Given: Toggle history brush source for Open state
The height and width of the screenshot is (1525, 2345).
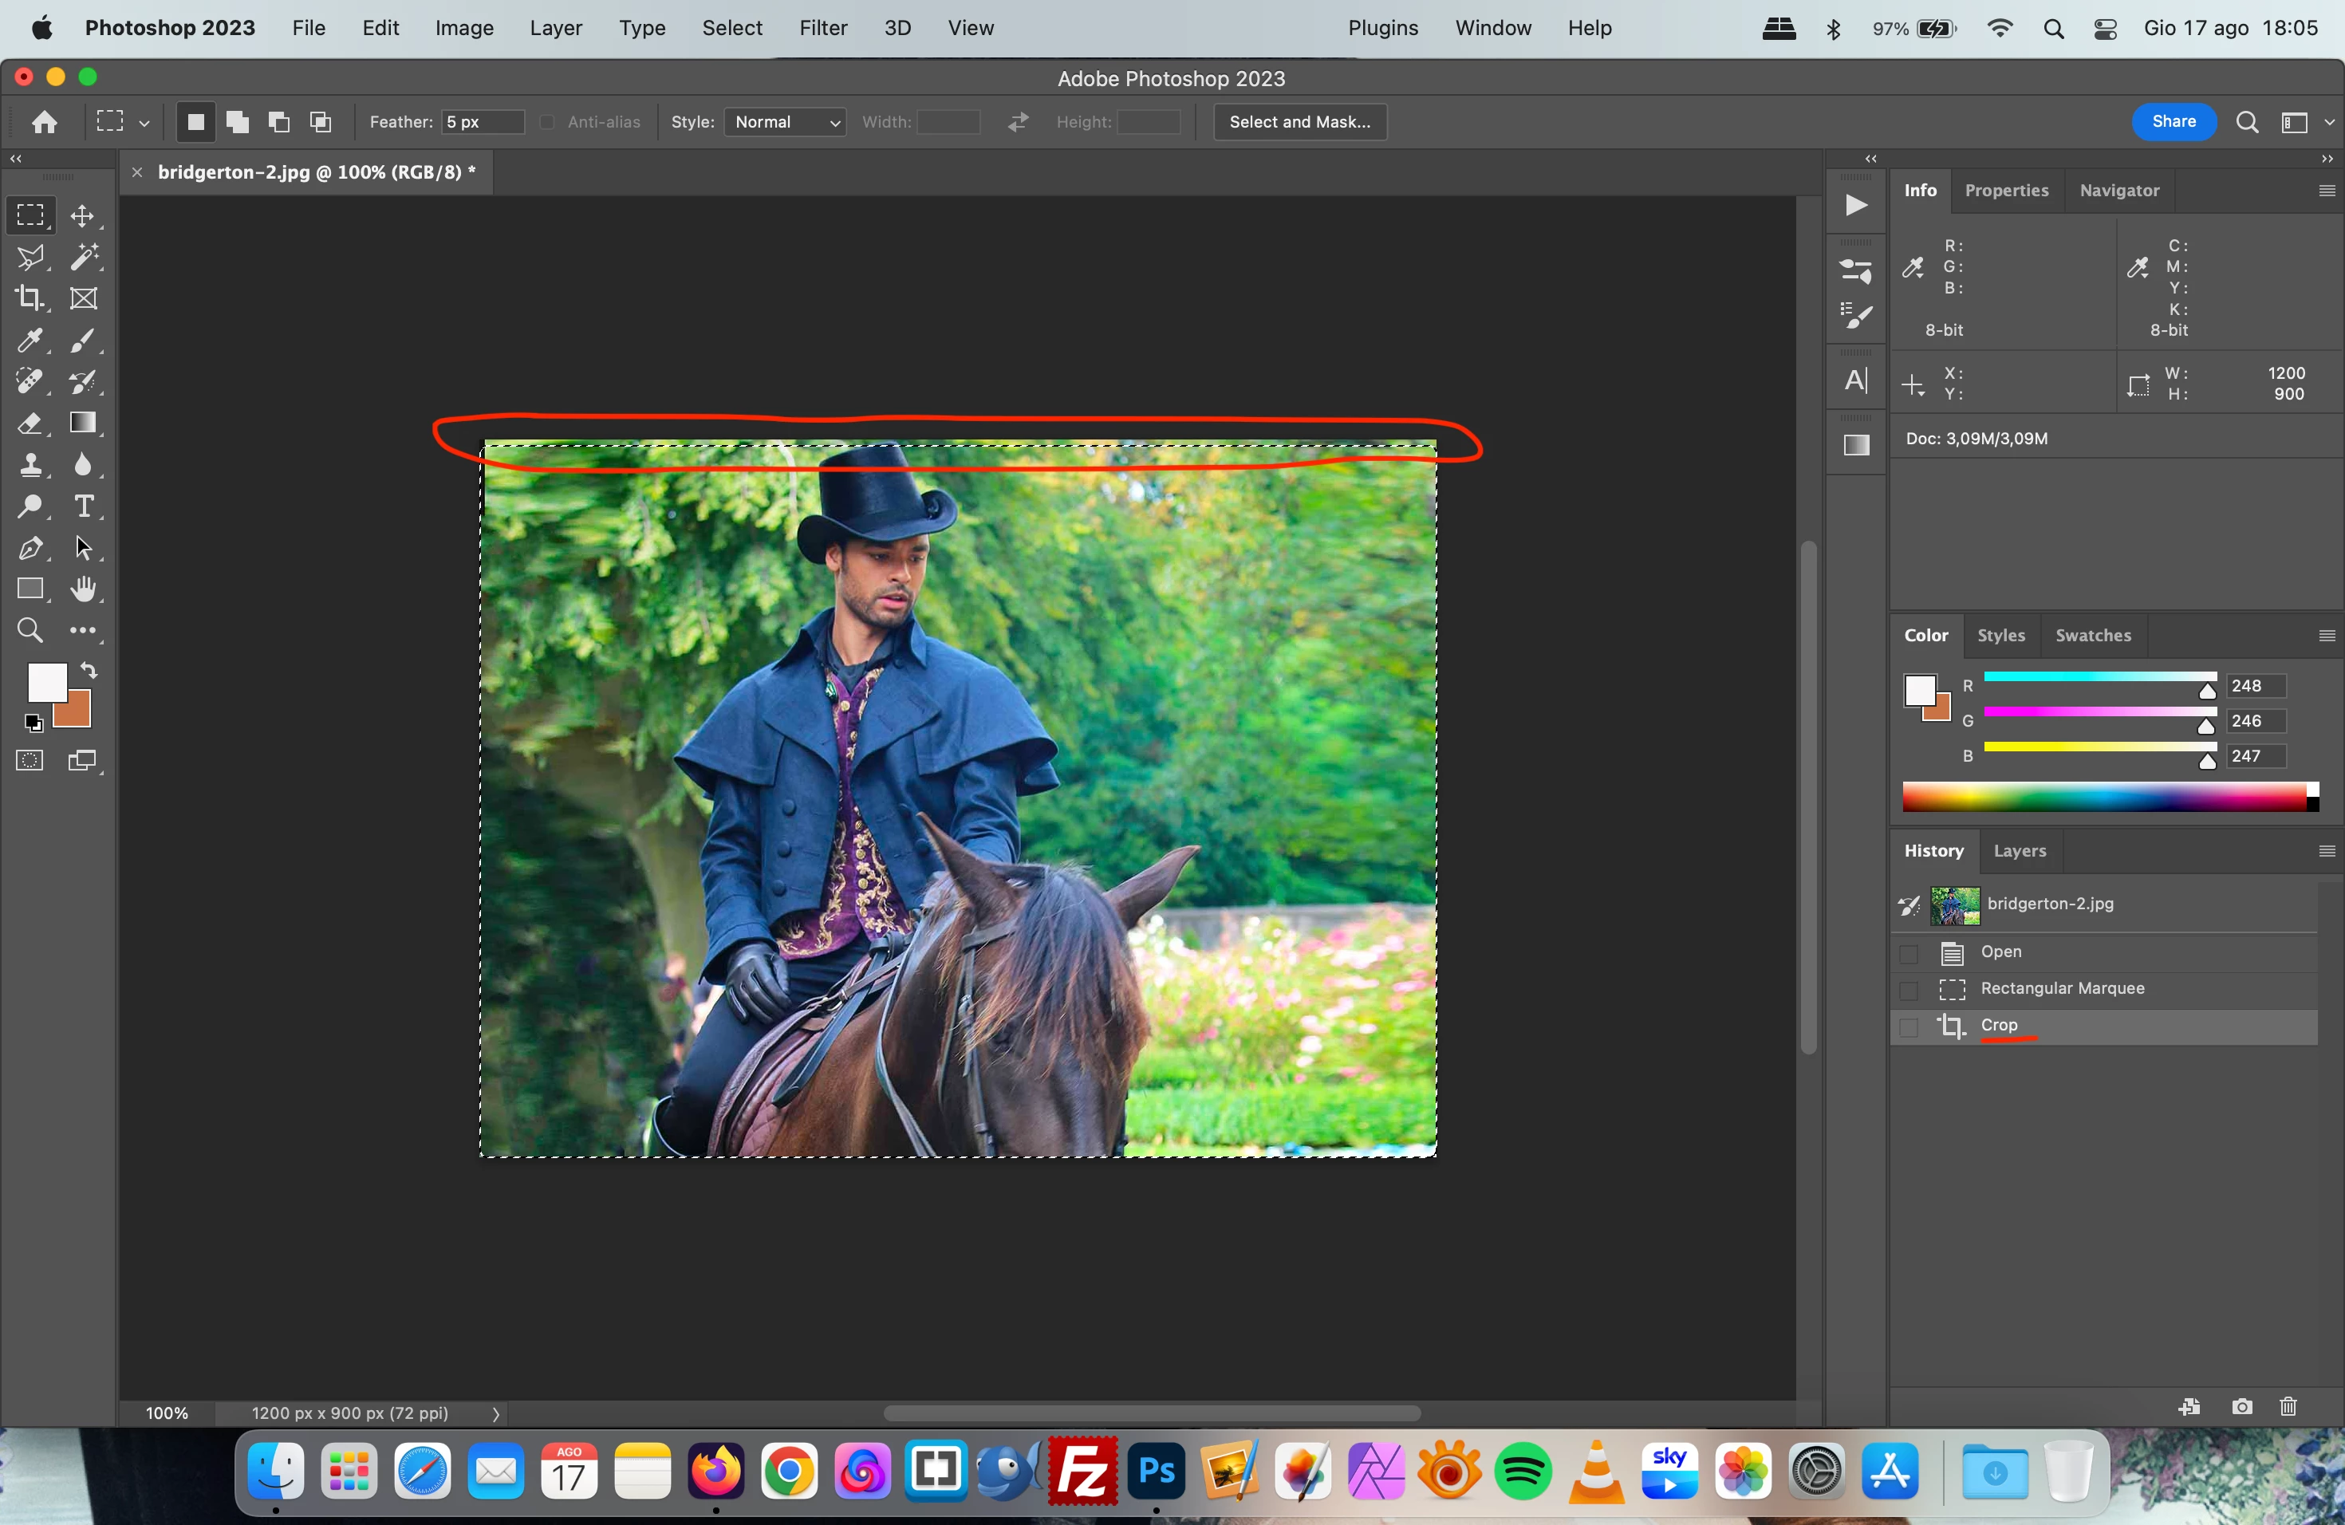Looking at the screenshot, I should (x=1909, y=952).
